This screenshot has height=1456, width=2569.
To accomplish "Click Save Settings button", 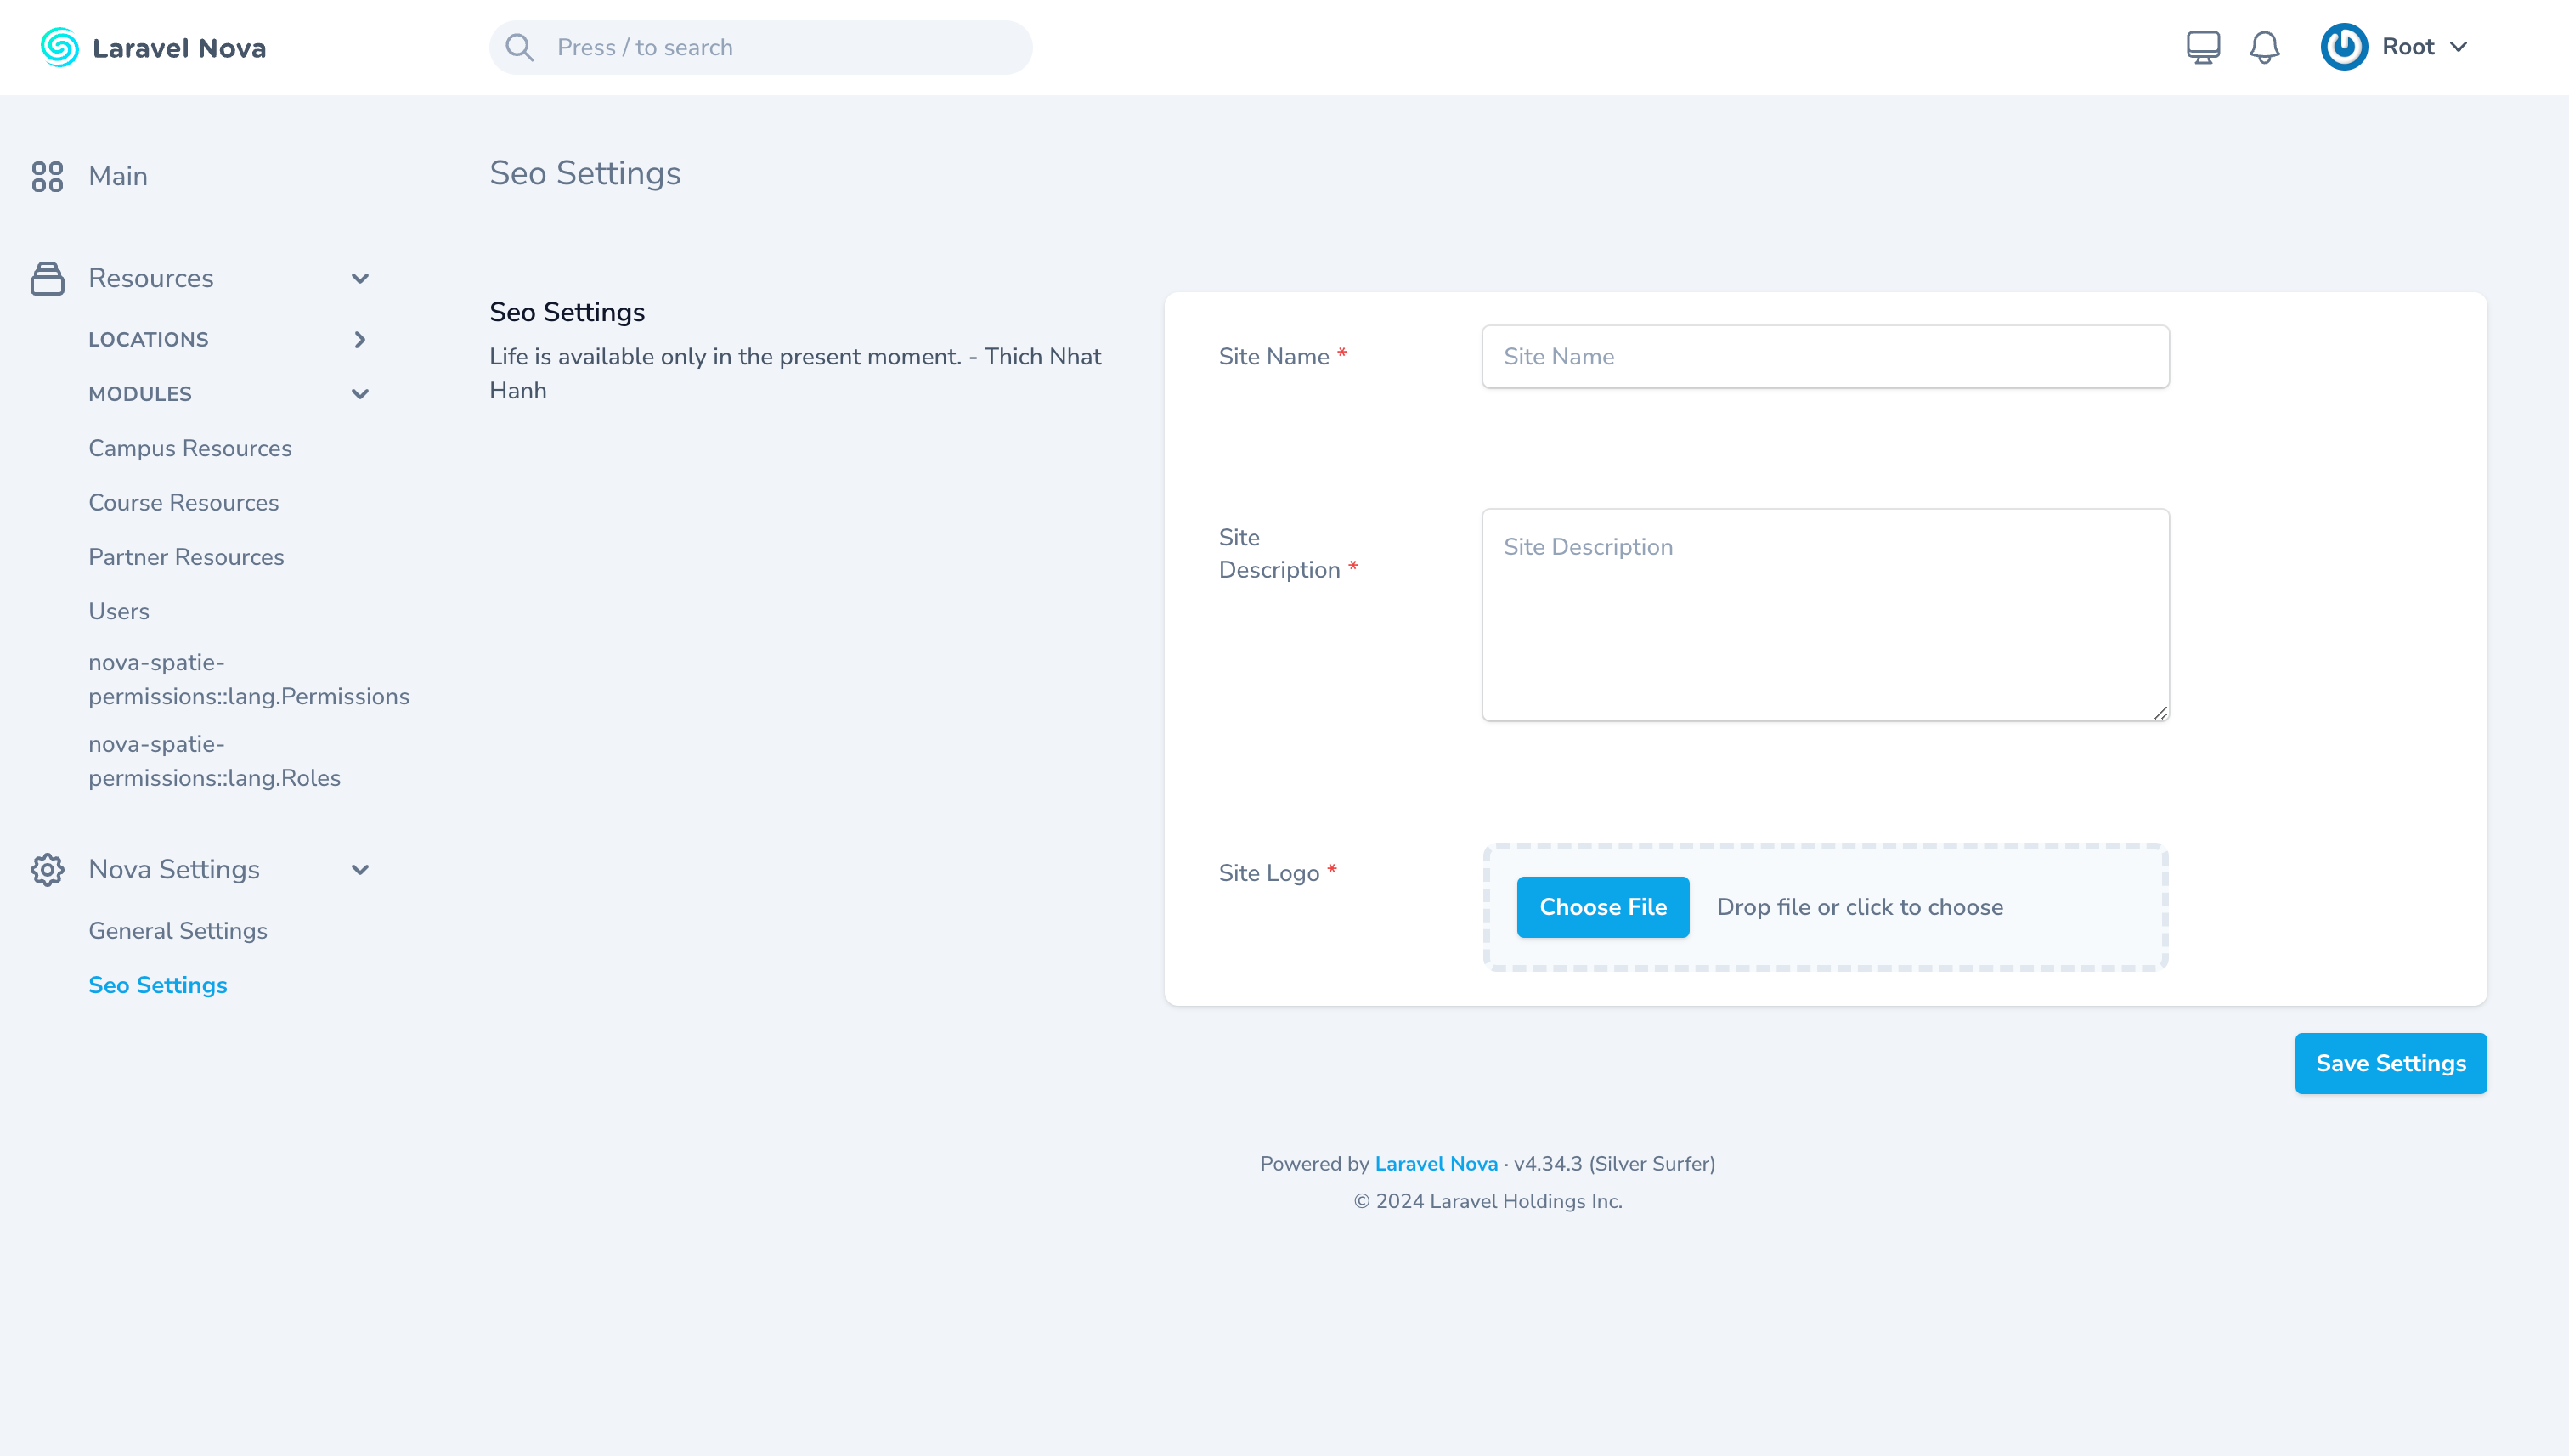I will pyautogui.click(x=2390, y=1063).
